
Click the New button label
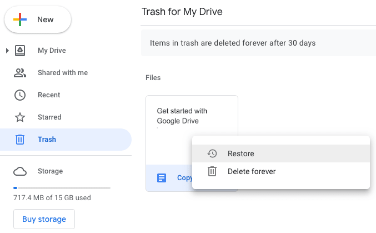point(46,20)
